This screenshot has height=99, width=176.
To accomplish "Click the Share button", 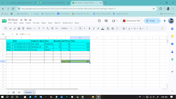I will (150, 21).
